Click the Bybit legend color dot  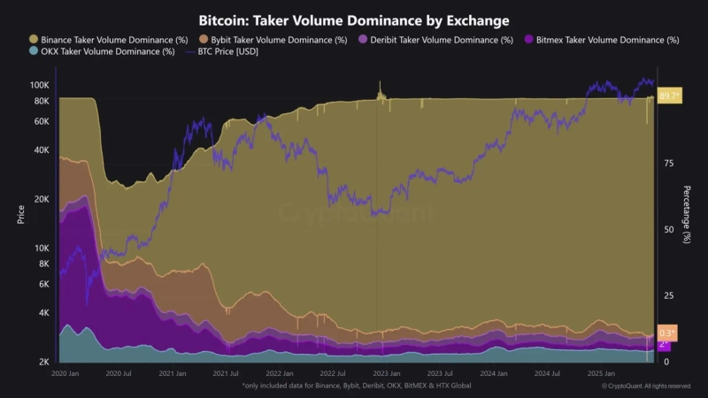point(204,40)
